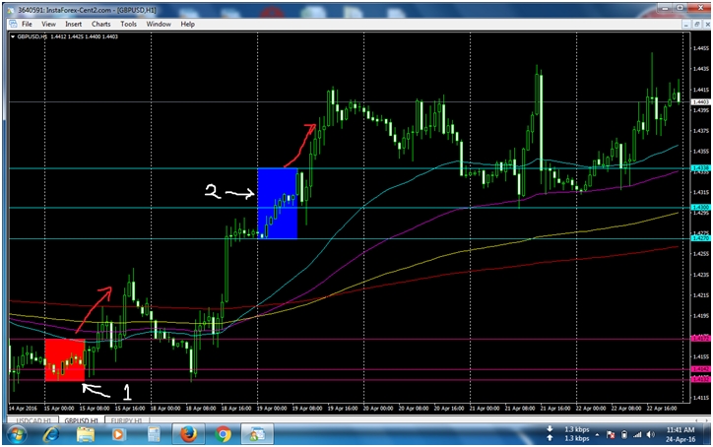Open the Windows Start menu
Image resolution: width=713 pixels, height=447 pixels.
point(17,435)
